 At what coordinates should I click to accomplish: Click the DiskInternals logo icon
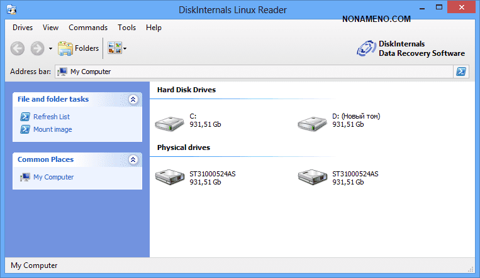pos(366,48)
